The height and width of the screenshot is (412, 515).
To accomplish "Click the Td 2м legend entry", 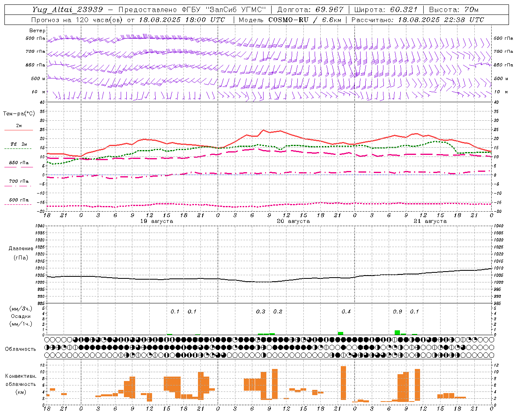I will point(19,144).
